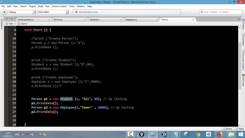This screenshot has width=245, height=138.
Task: Open the Help menu
Action: [x=89, y=6]
